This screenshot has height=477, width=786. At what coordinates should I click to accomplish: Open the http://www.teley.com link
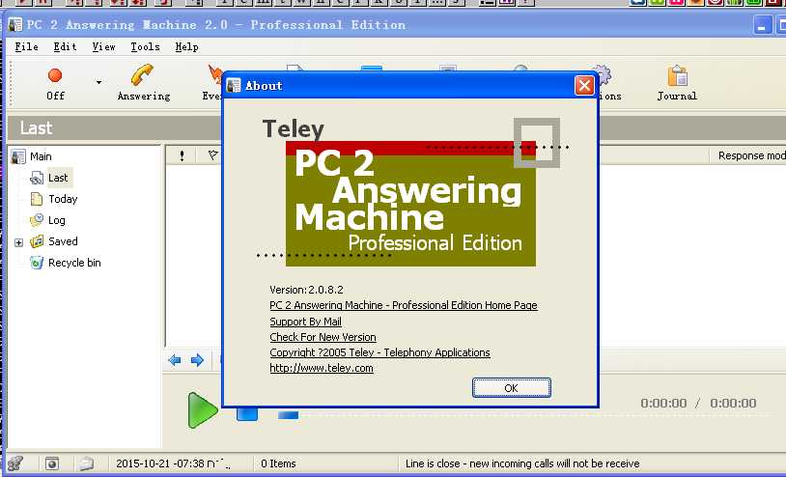(x=322, y=368)
